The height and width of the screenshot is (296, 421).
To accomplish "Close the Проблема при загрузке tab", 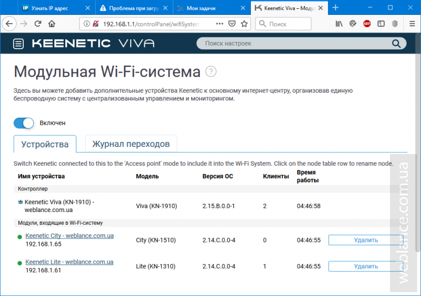I will 165,8.
